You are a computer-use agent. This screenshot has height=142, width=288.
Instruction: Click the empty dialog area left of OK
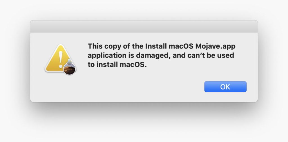click(x=141, y=87)
